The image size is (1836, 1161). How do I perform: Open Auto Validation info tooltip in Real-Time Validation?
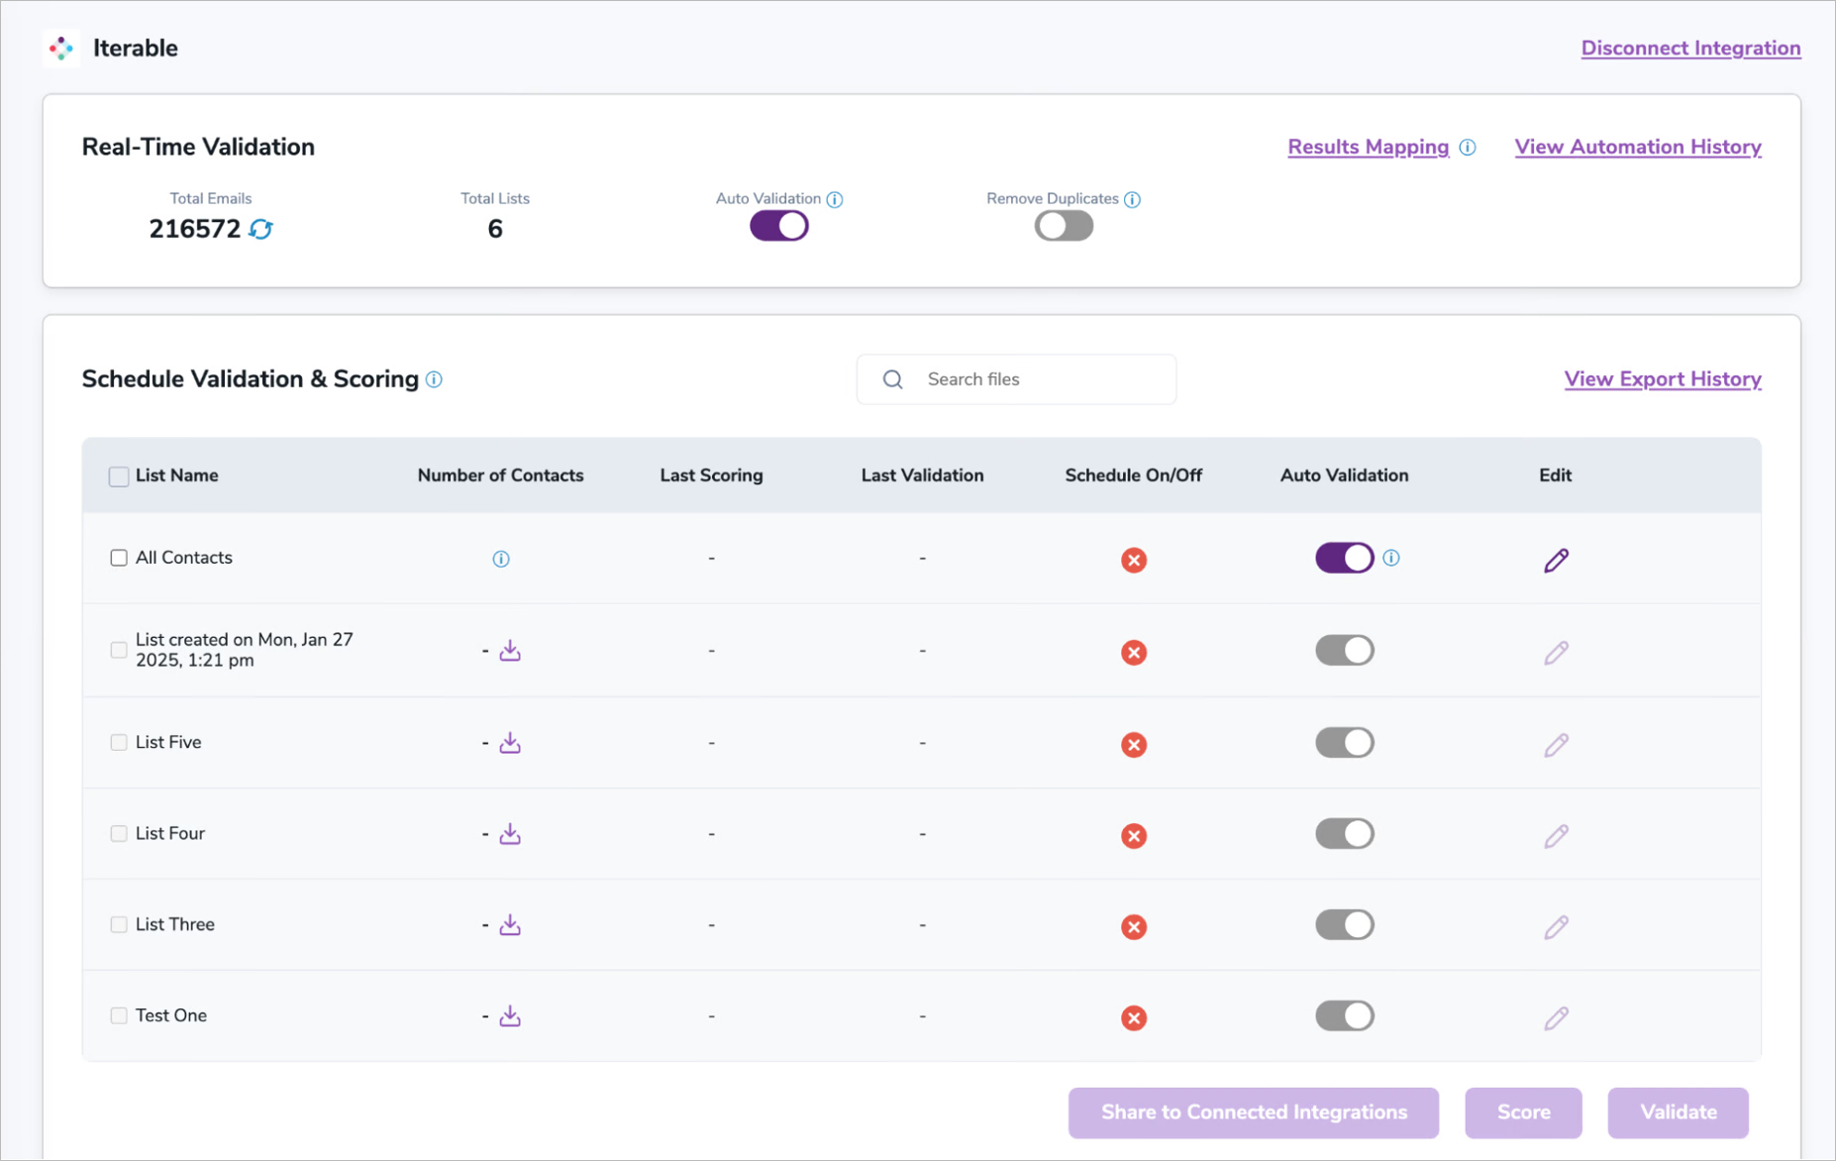[x=835, y=199]
